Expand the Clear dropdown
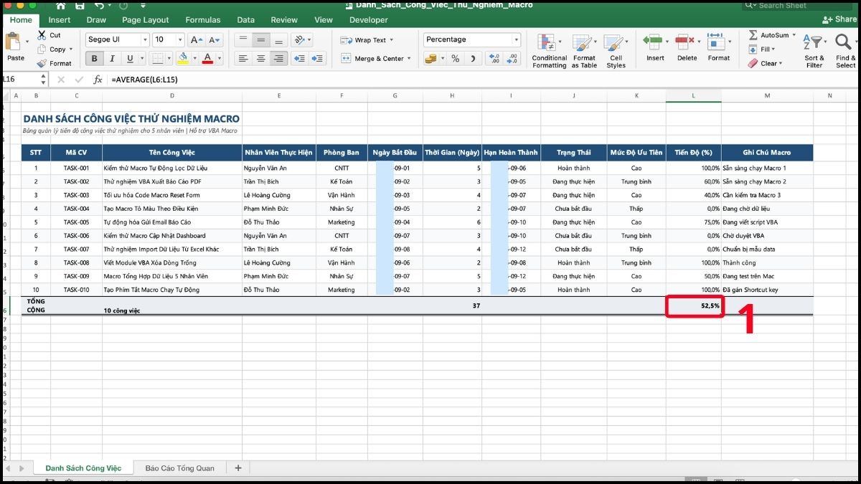This screenshot has width=861, height=484. point(781,63)
